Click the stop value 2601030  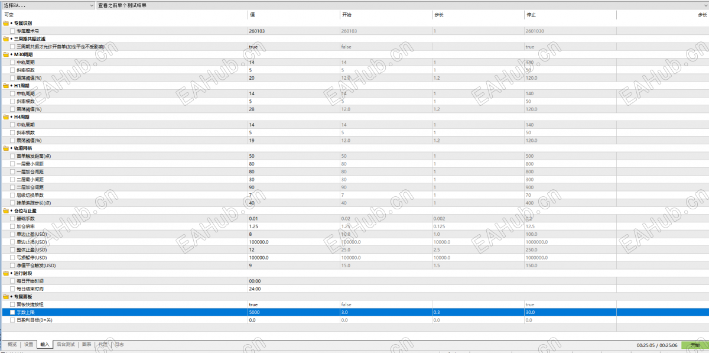[535, 31]
